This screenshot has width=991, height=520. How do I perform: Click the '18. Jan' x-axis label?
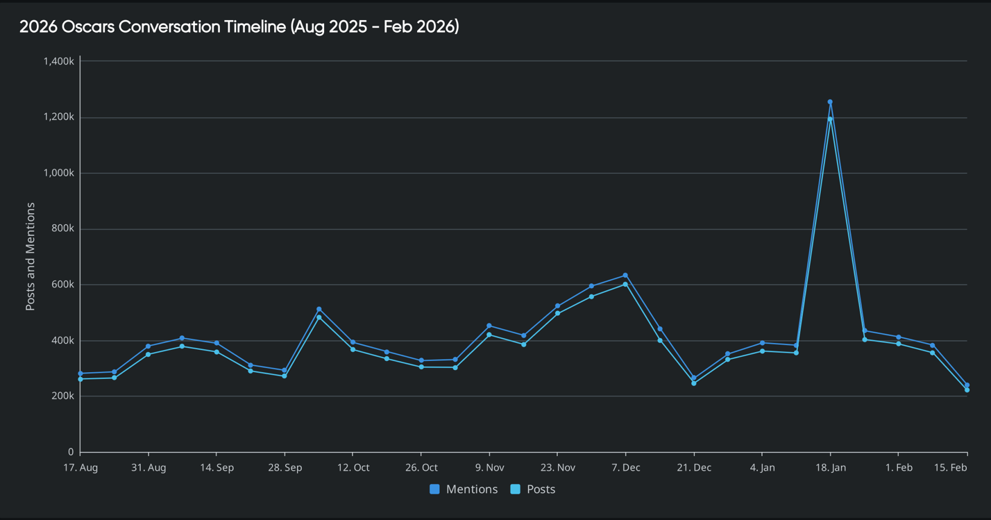click(830, 468)
